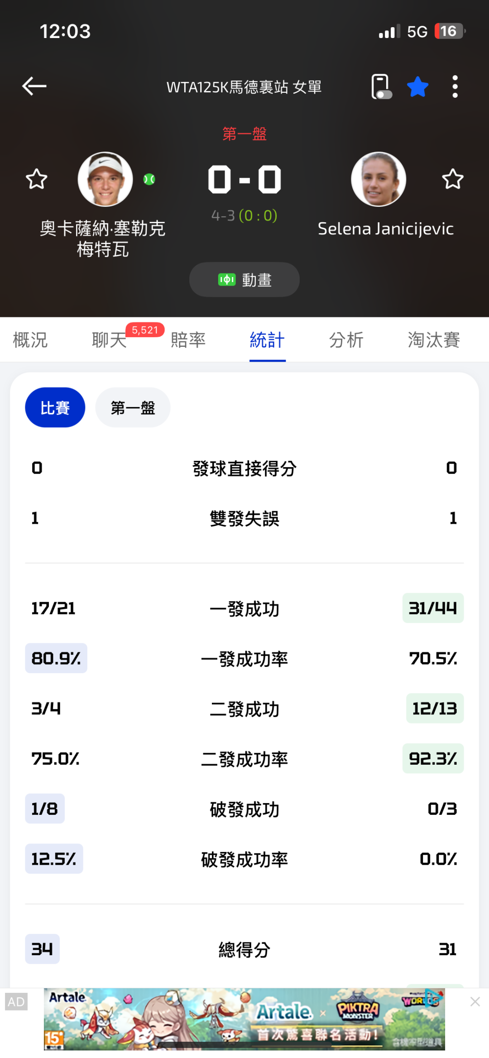Select the 第一盤 first set filter
This screenshot has width=489, height=1058.
(133, 407)
